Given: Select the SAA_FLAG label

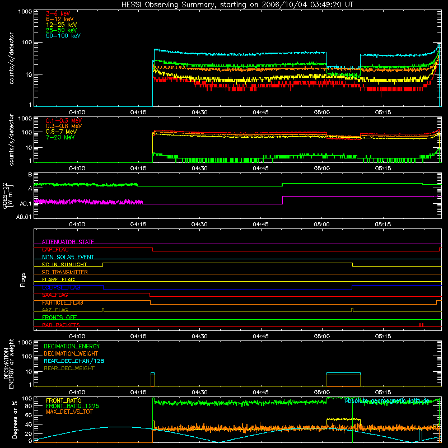Looking at the screenshot, I should pos(55,295).
